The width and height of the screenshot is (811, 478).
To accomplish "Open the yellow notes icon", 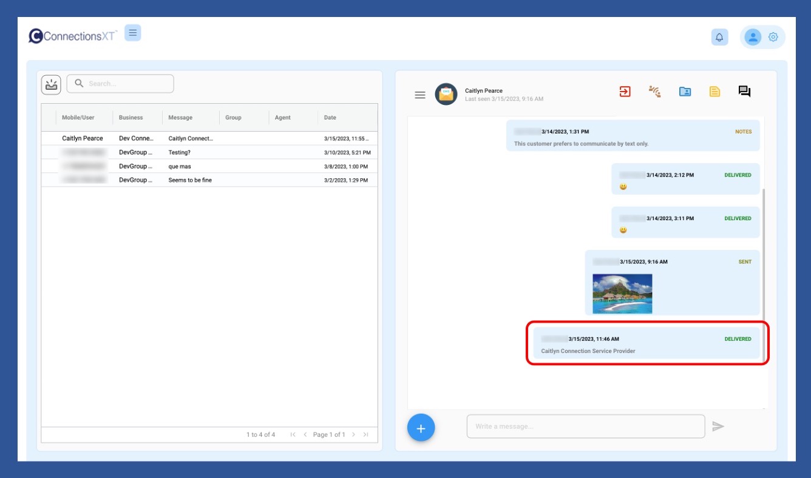I will click(715, 92).
